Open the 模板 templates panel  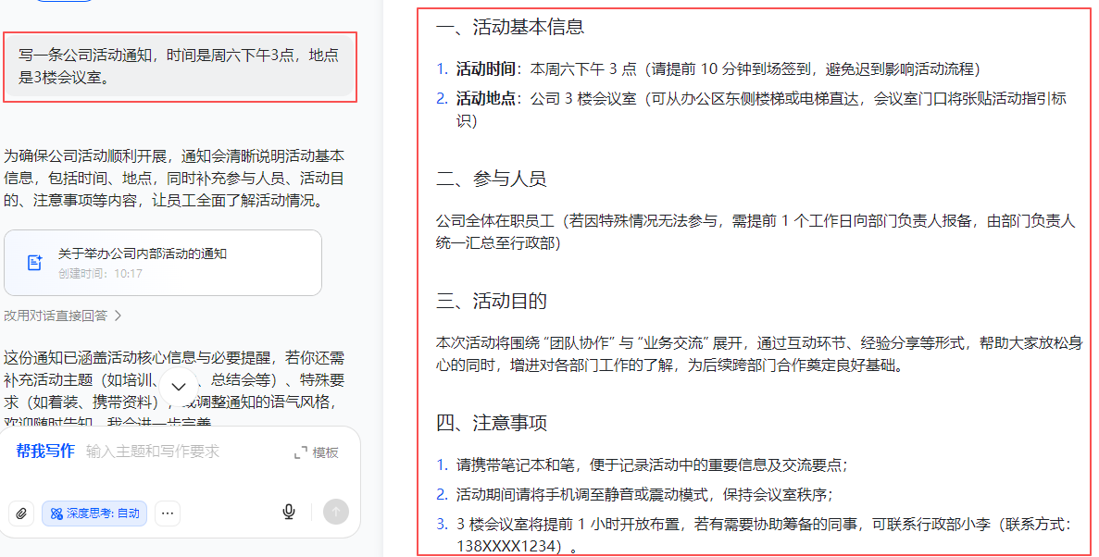pos(317,452)
